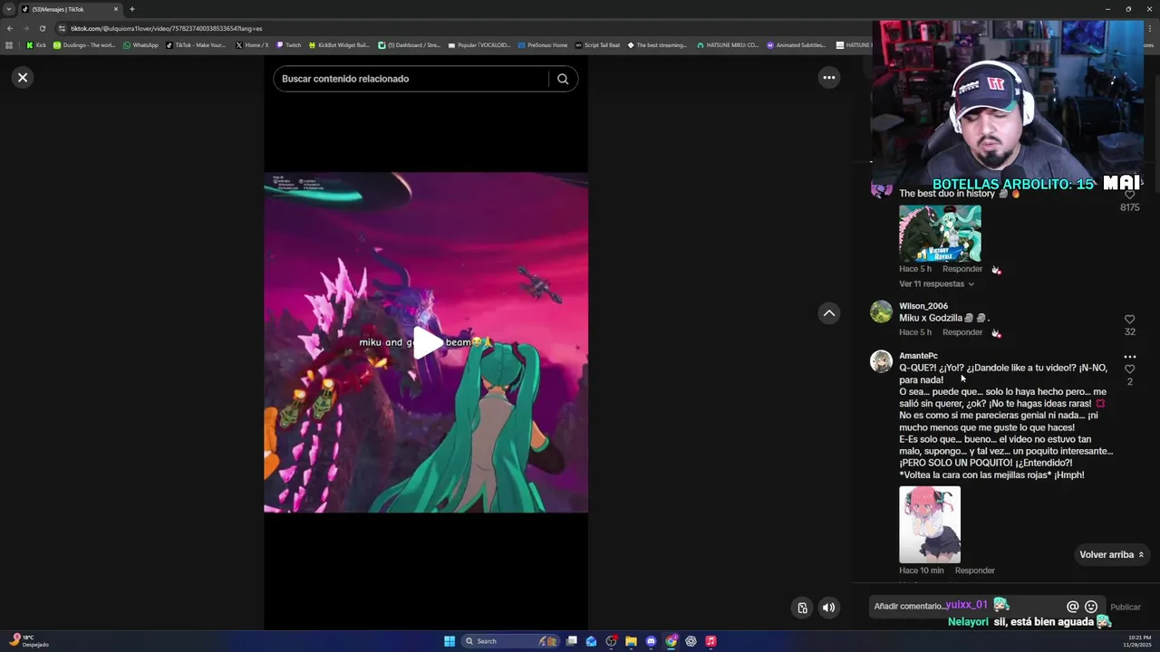Open the PreSonus: Home bookmark

point(542,44)
